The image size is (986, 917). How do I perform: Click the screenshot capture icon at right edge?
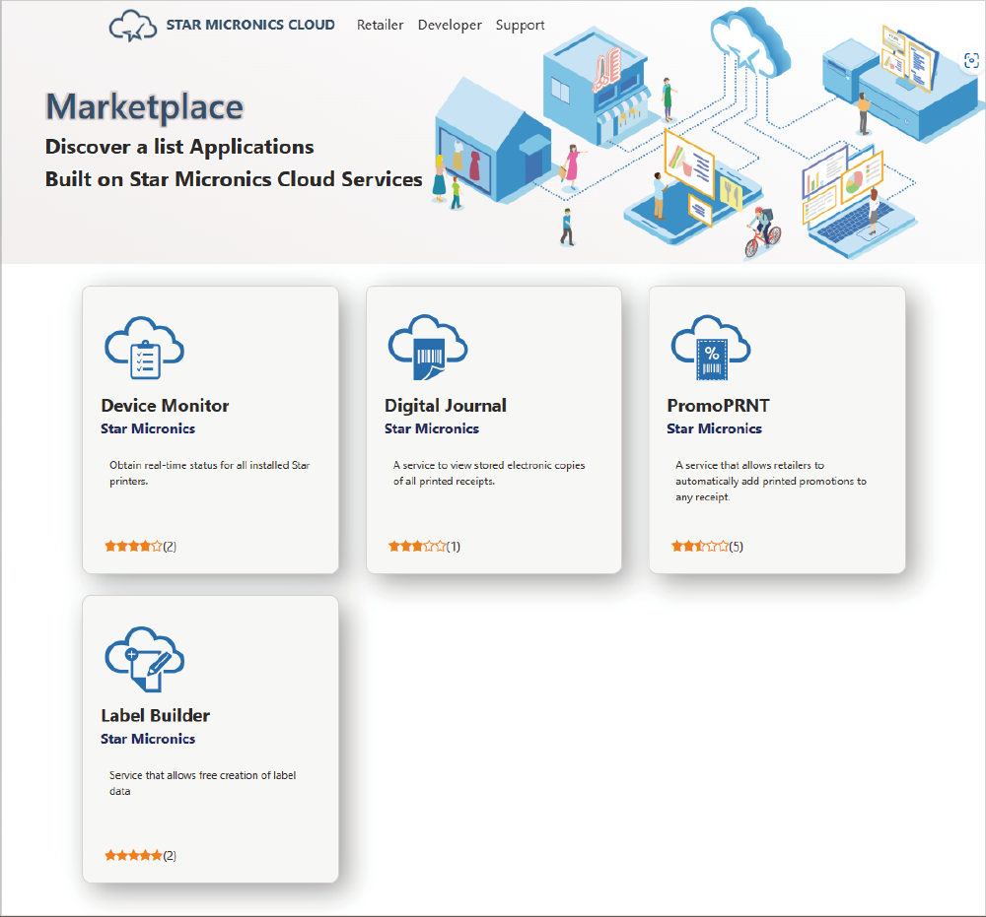point(971,61)
